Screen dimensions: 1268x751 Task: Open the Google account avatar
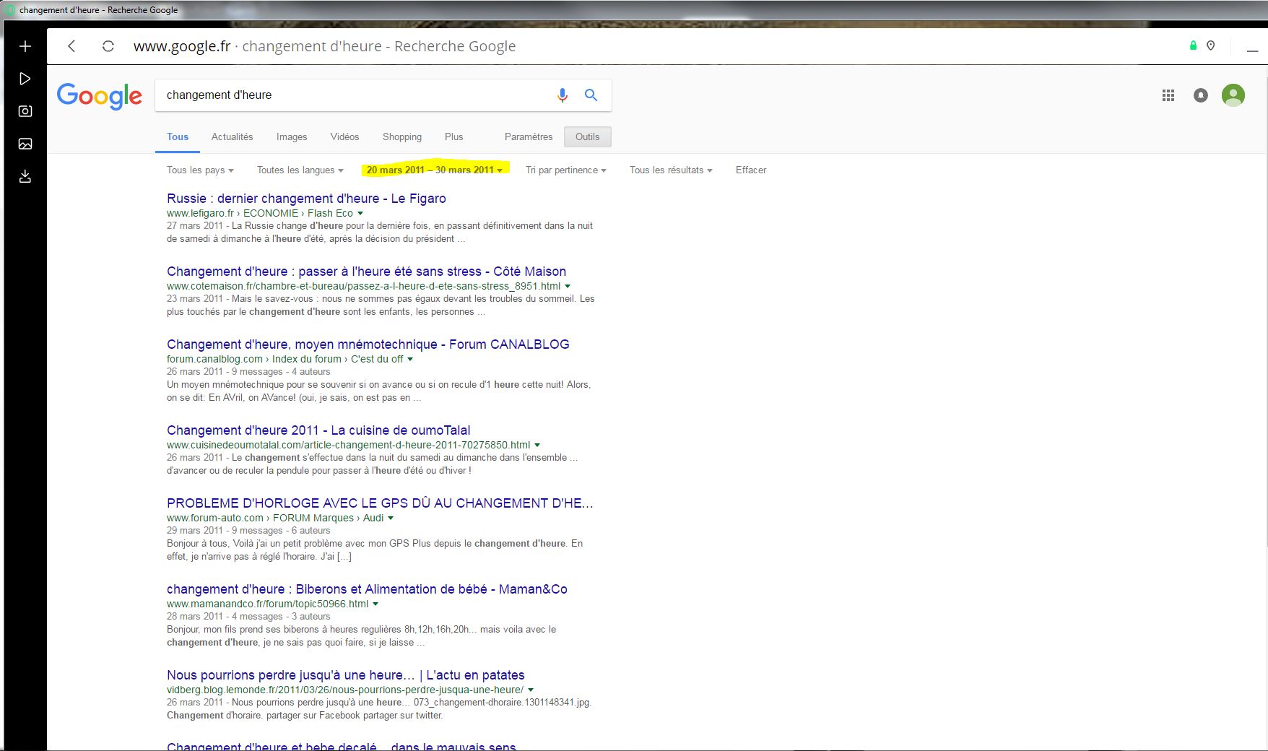[1233, 95]
